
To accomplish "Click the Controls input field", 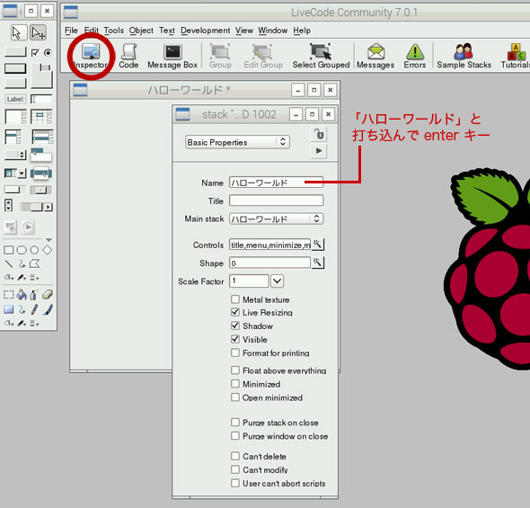I will pyautogui.click(x=269, y=245).
